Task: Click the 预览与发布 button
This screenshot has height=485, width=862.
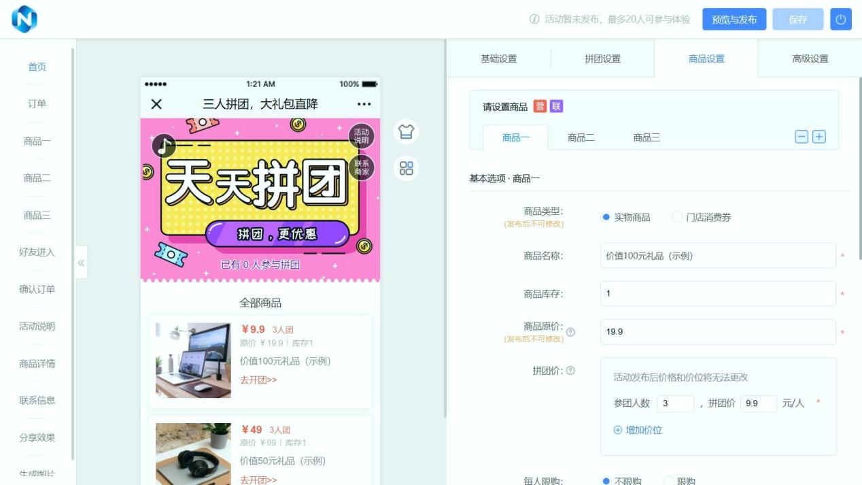Action: click(734, 20)
